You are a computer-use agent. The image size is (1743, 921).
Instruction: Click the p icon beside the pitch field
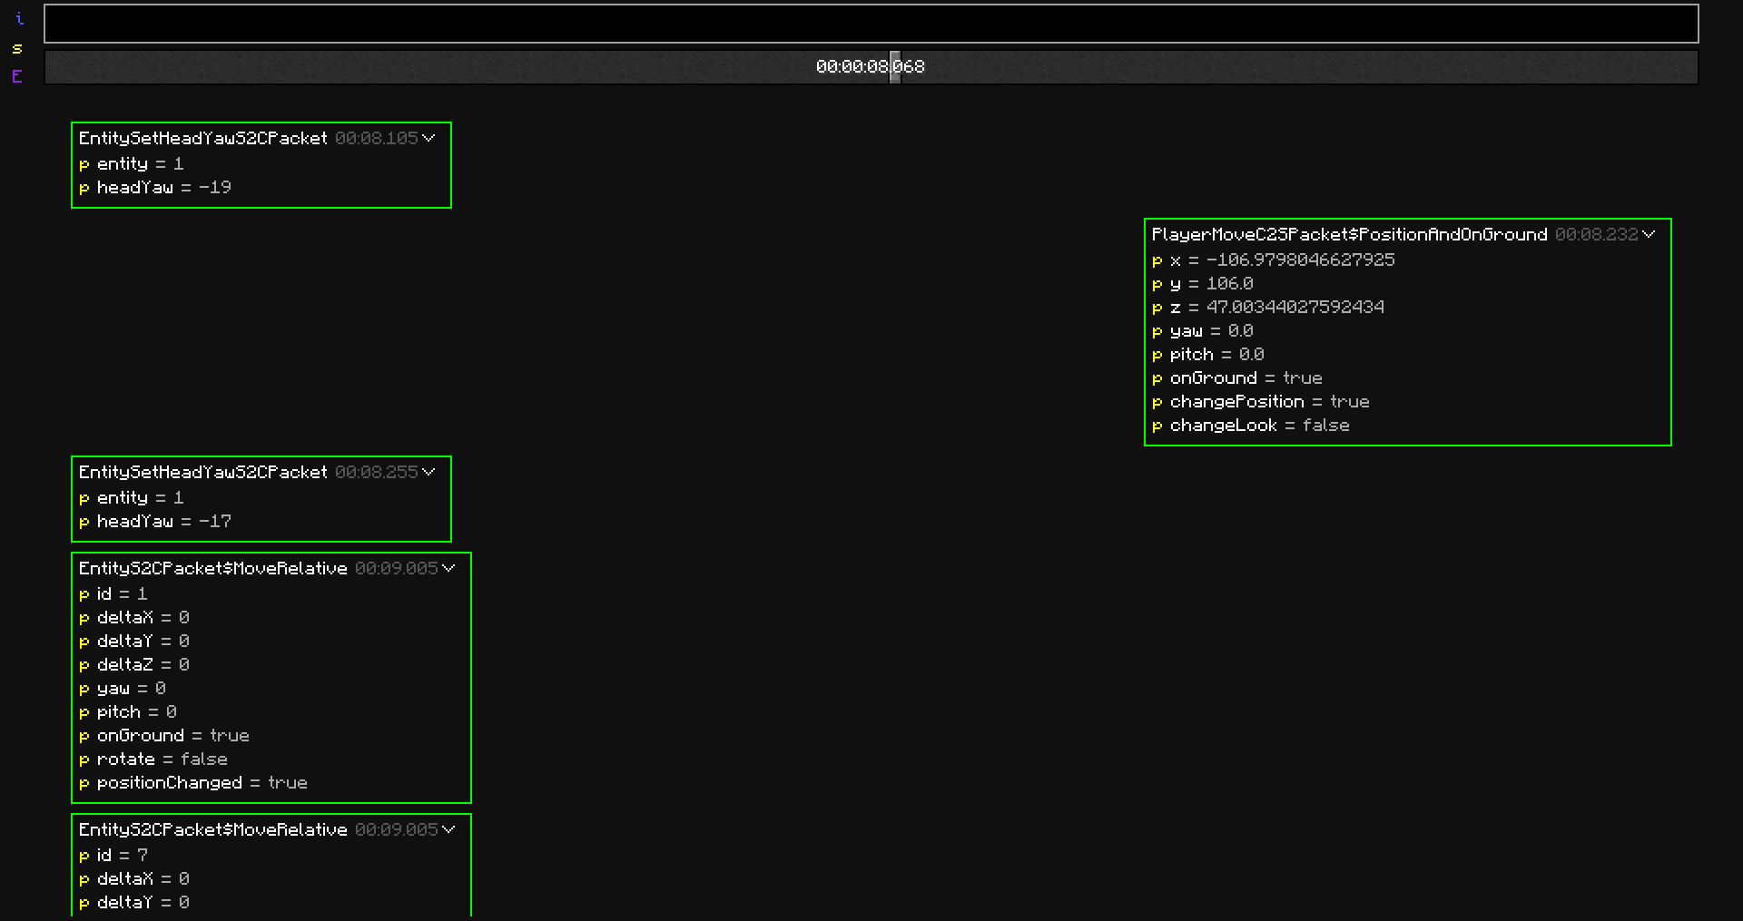[1157, 354]
